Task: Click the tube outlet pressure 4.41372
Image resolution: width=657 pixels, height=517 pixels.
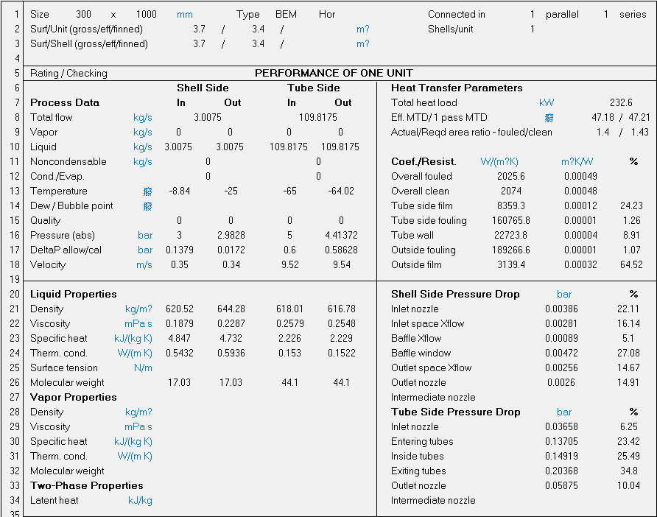Action: (x=341, y=235)
